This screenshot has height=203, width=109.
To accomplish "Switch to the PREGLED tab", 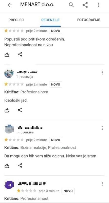I will [x=16, y=20].
